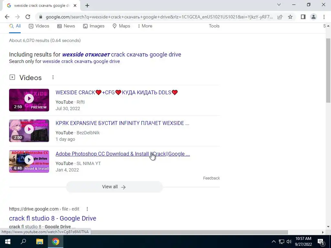Open the tab search chevron in title bar
The width and height of the screenshot is (331, 248).
[x=279, y=5]
